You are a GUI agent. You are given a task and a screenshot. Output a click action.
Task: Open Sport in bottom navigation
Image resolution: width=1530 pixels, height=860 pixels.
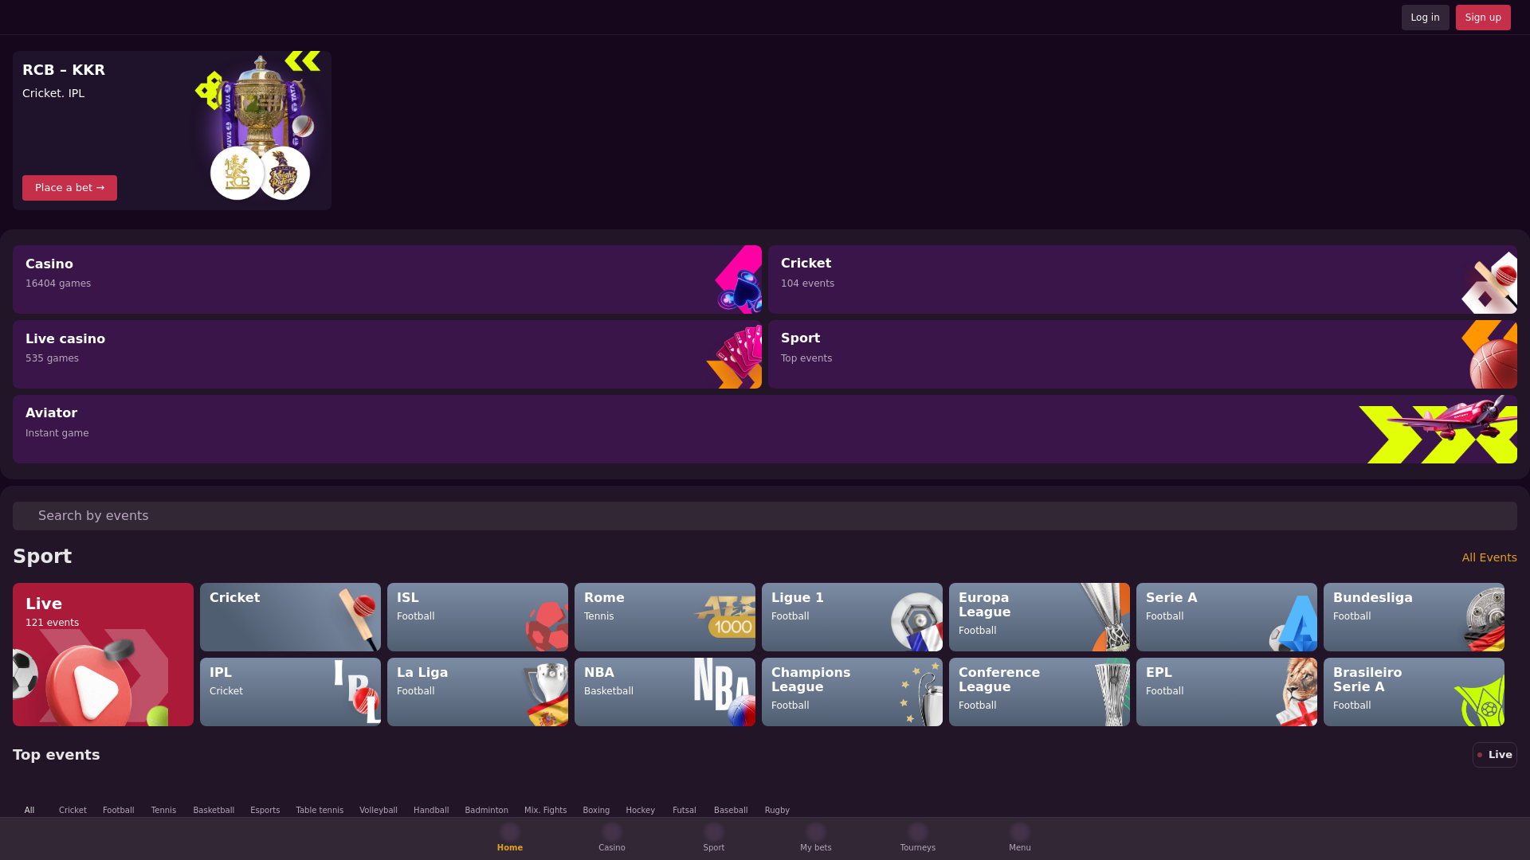pyautogui.click(x=714, y=838)
